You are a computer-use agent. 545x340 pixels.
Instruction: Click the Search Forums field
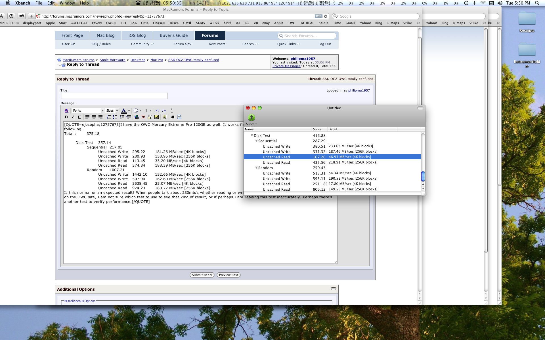(307, 36)
